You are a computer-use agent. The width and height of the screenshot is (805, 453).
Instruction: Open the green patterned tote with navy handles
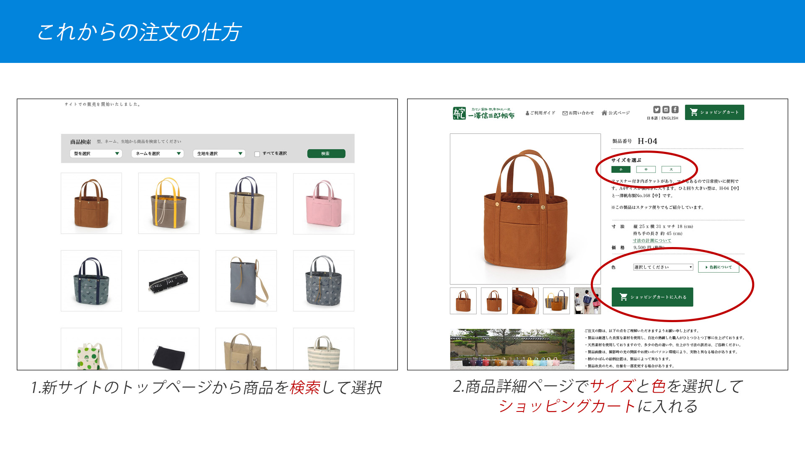click(91, 281)
